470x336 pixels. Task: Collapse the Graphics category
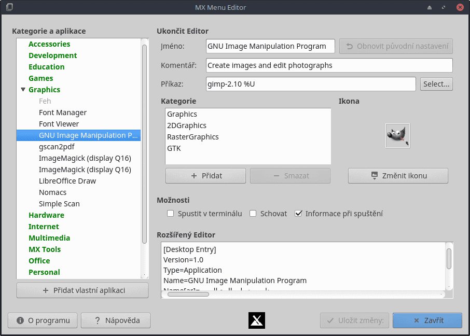pyautogui.click(x=23, y=89)
